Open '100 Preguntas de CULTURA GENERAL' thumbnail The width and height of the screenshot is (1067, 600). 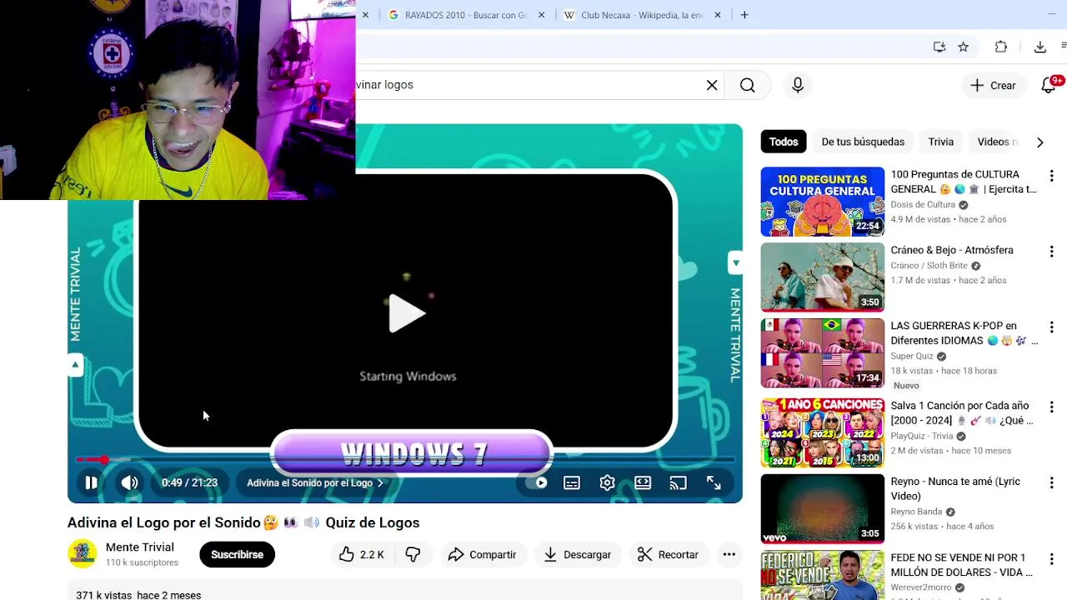coord(823,202)
